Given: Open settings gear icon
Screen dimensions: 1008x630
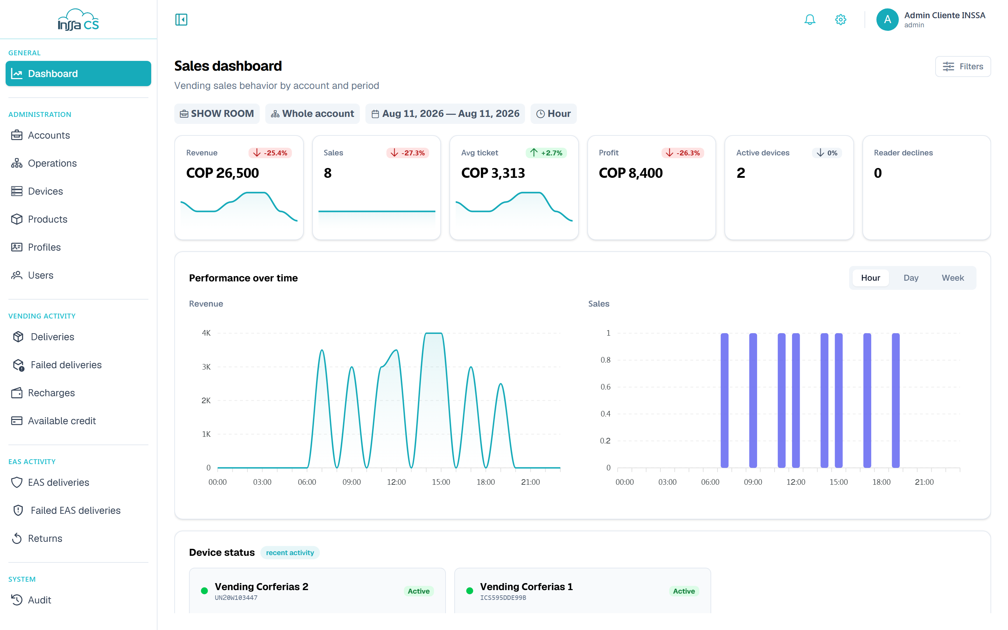Looking at the screenshot, I should [x=841, y=20].
